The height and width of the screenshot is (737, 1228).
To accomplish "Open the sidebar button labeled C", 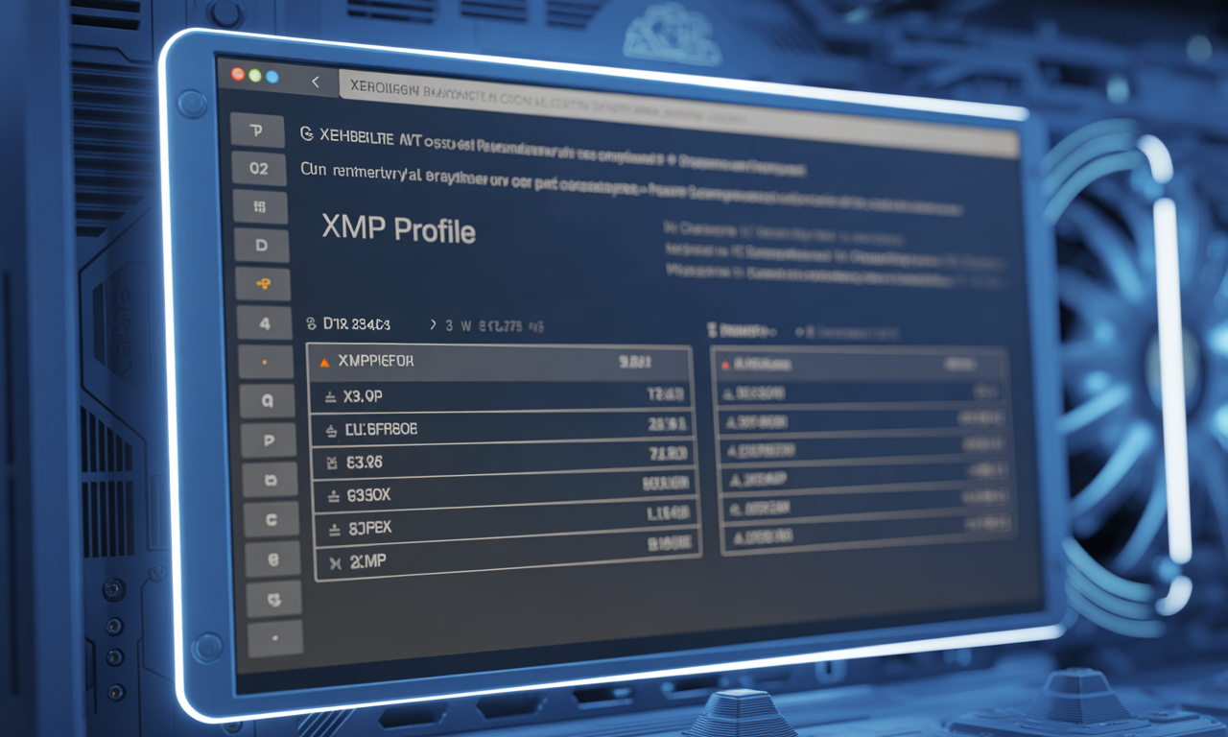I will 271,520.
